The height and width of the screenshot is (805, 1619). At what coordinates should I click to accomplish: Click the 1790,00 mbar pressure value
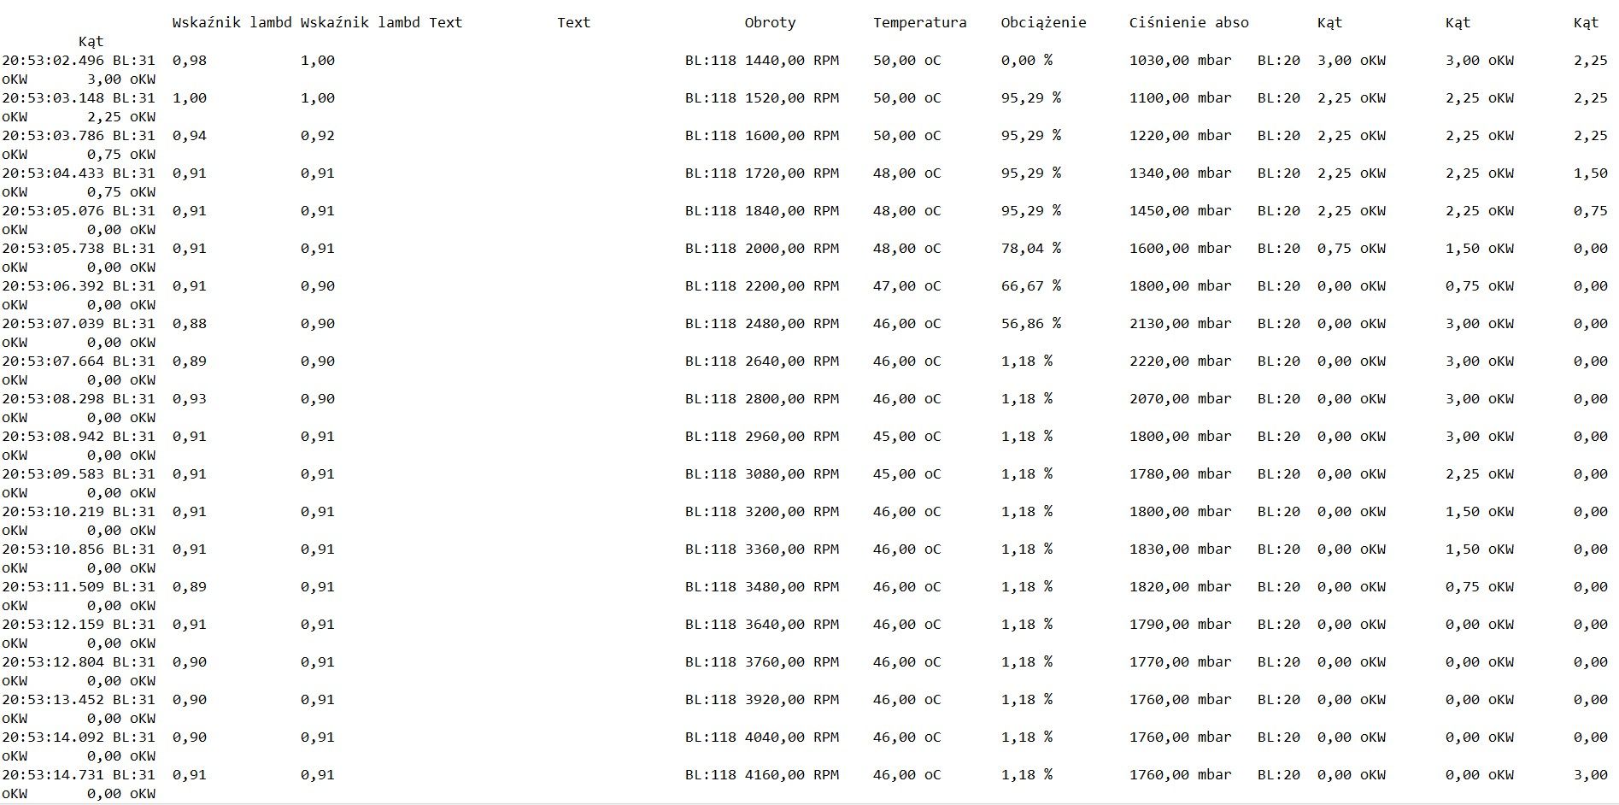[1180, 625]
